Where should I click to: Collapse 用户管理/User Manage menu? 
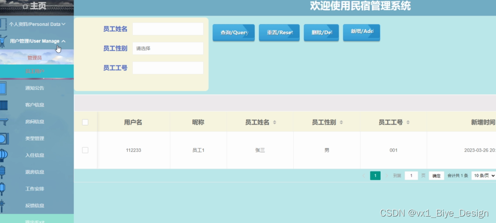pos(37,41)
